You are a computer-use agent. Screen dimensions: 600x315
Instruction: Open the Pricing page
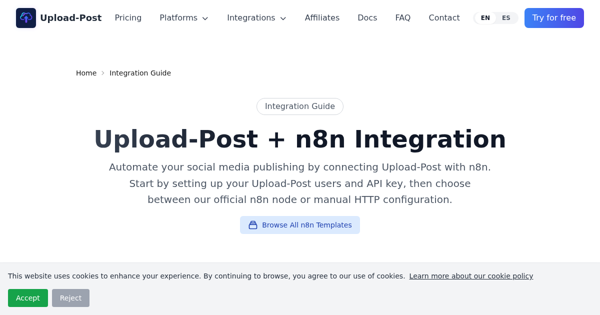[x=128, y=18]
